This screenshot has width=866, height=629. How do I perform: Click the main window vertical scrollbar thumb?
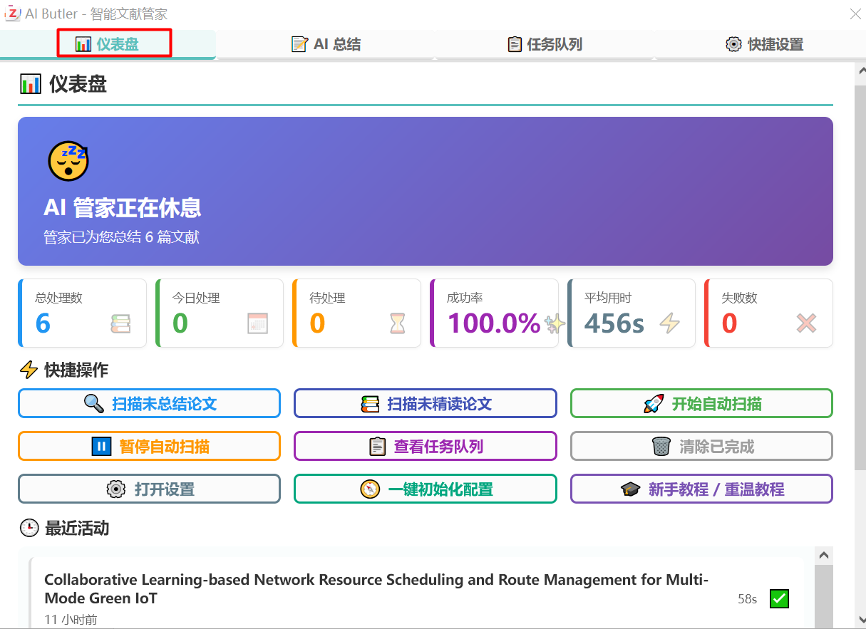[860, 278]
